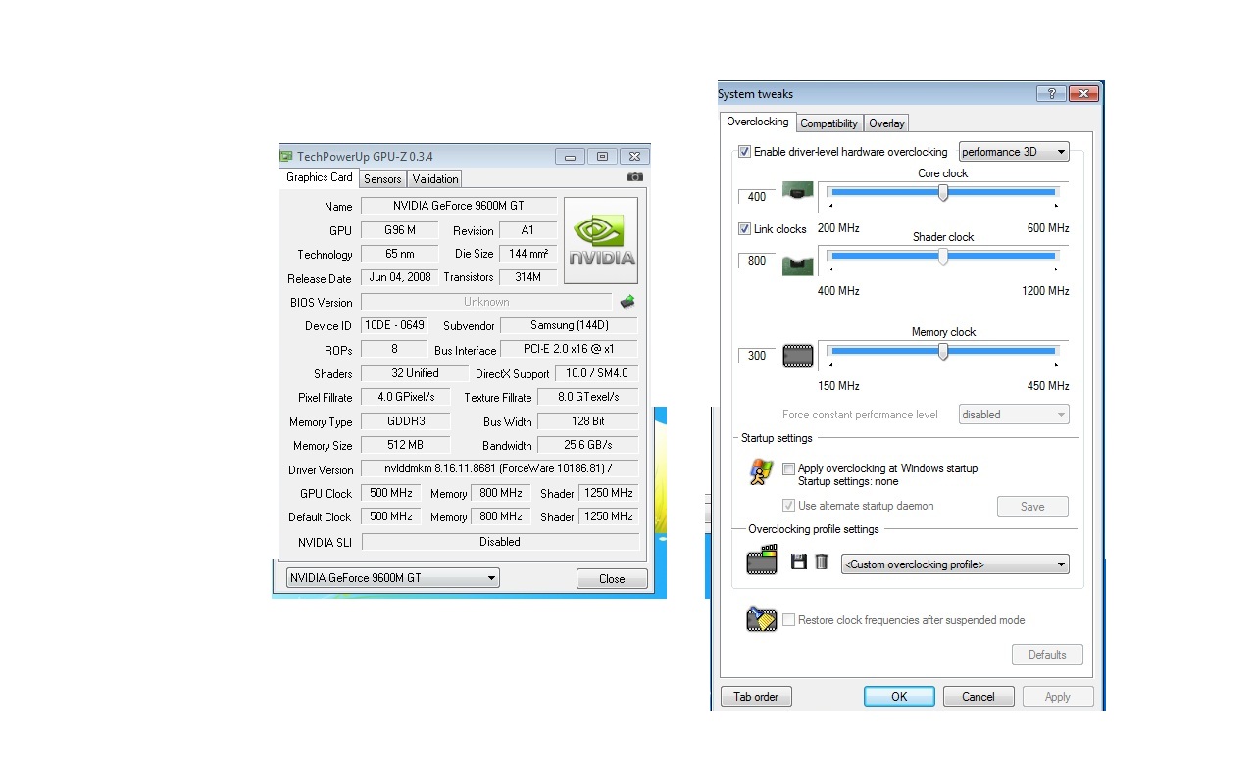Click the G96 M GPU field

point(399,230)
